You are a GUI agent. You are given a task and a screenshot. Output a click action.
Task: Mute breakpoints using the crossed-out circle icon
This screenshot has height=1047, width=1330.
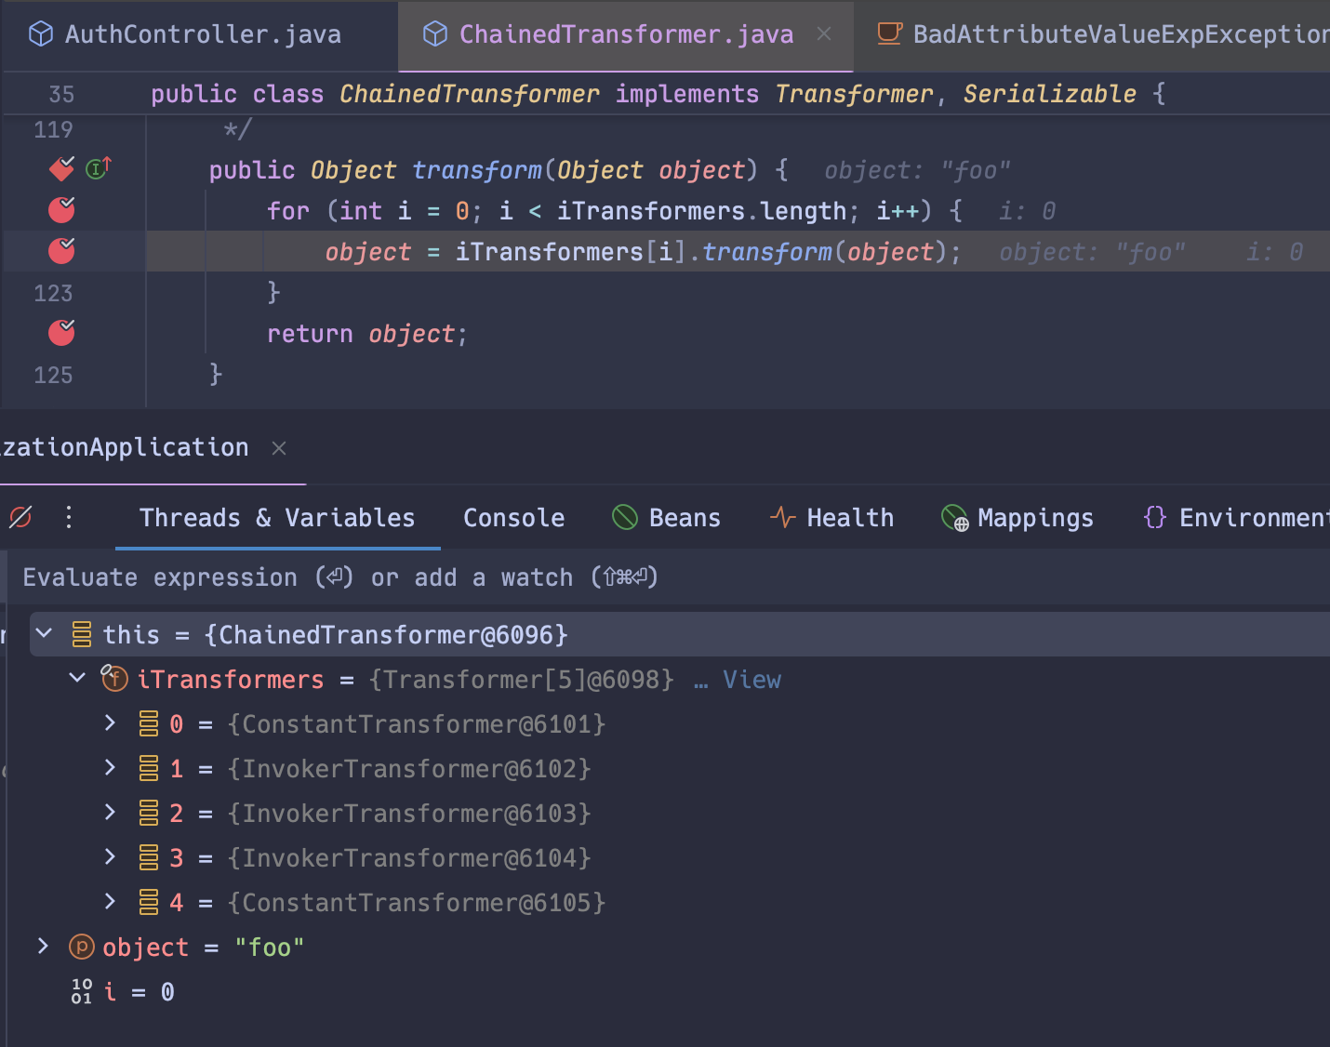point(20,518)
